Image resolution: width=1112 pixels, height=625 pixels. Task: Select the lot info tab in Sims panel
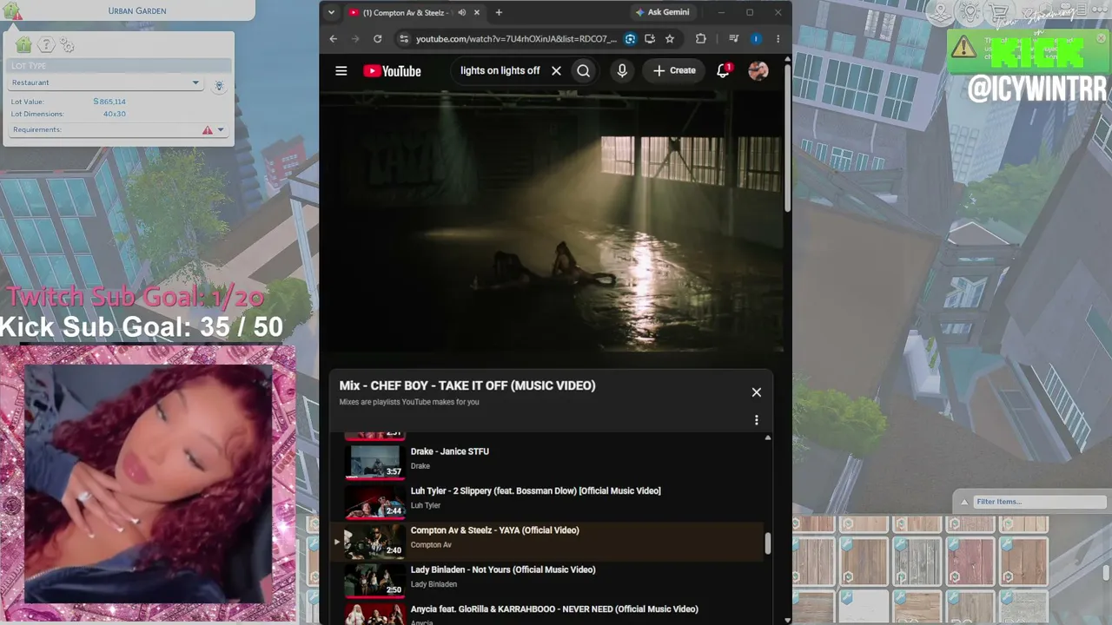pos(23,45)
